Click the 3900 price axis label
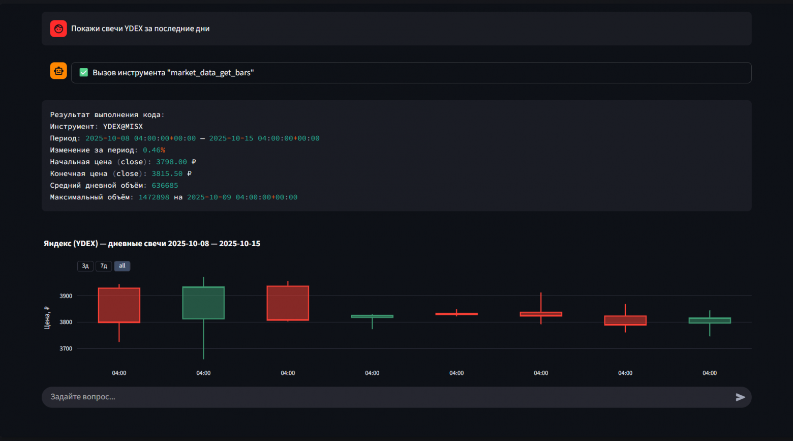793x441 pixels. (66, 296)
